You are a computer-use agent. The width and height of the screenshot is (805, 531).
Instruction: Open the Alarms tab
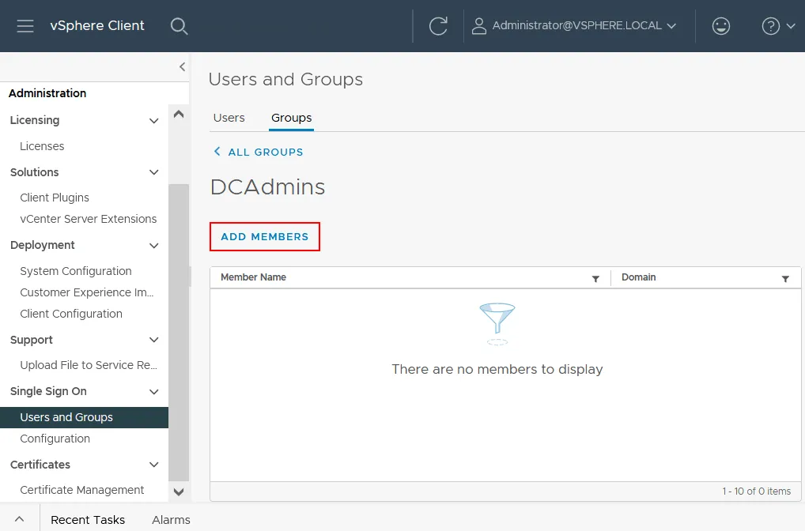(171, 520)
